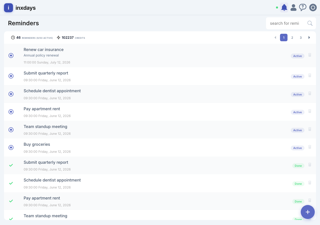Click the inxdays logo icon
Screen dimensions: 320x225
click(8, 8)
